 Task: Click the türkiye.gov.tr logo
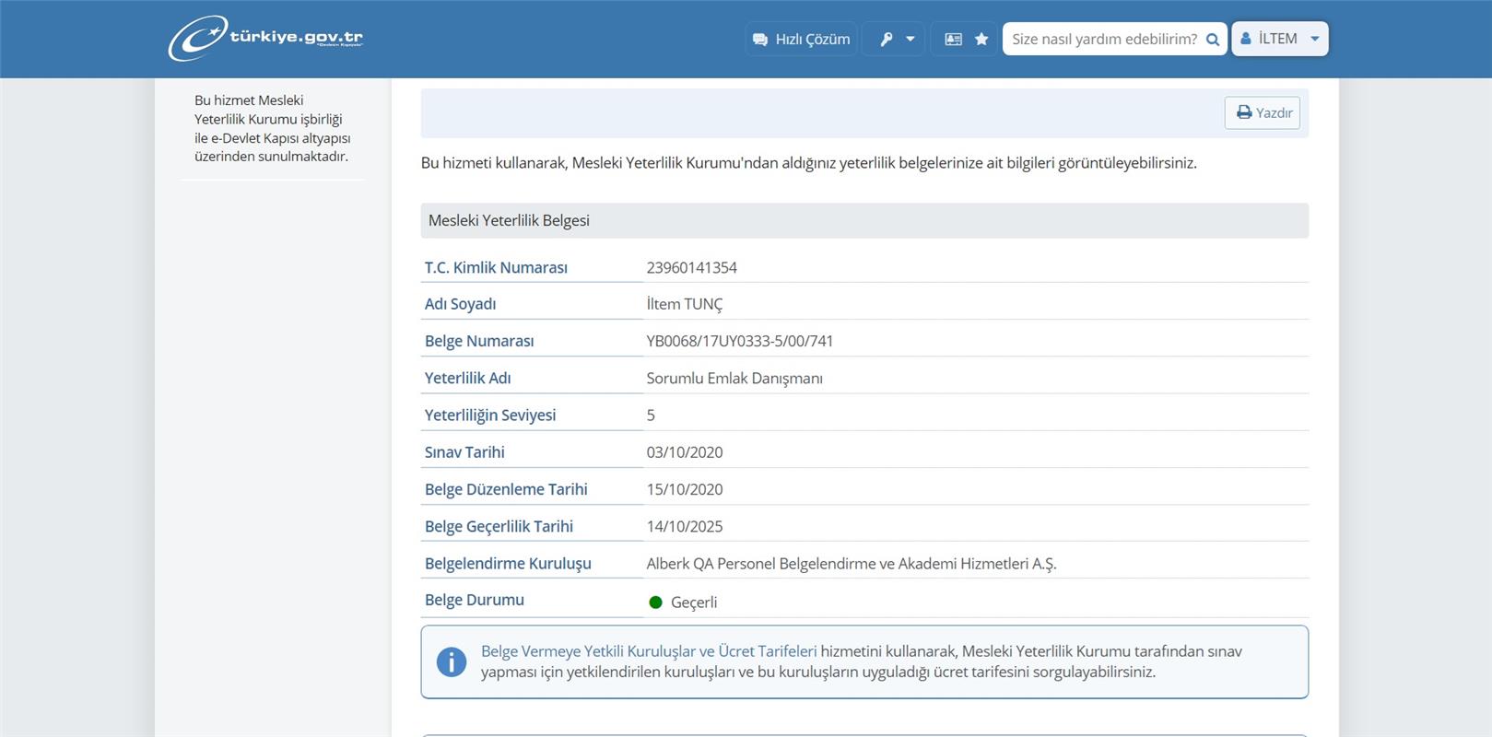pyautogui.click(x=265, y=39)
